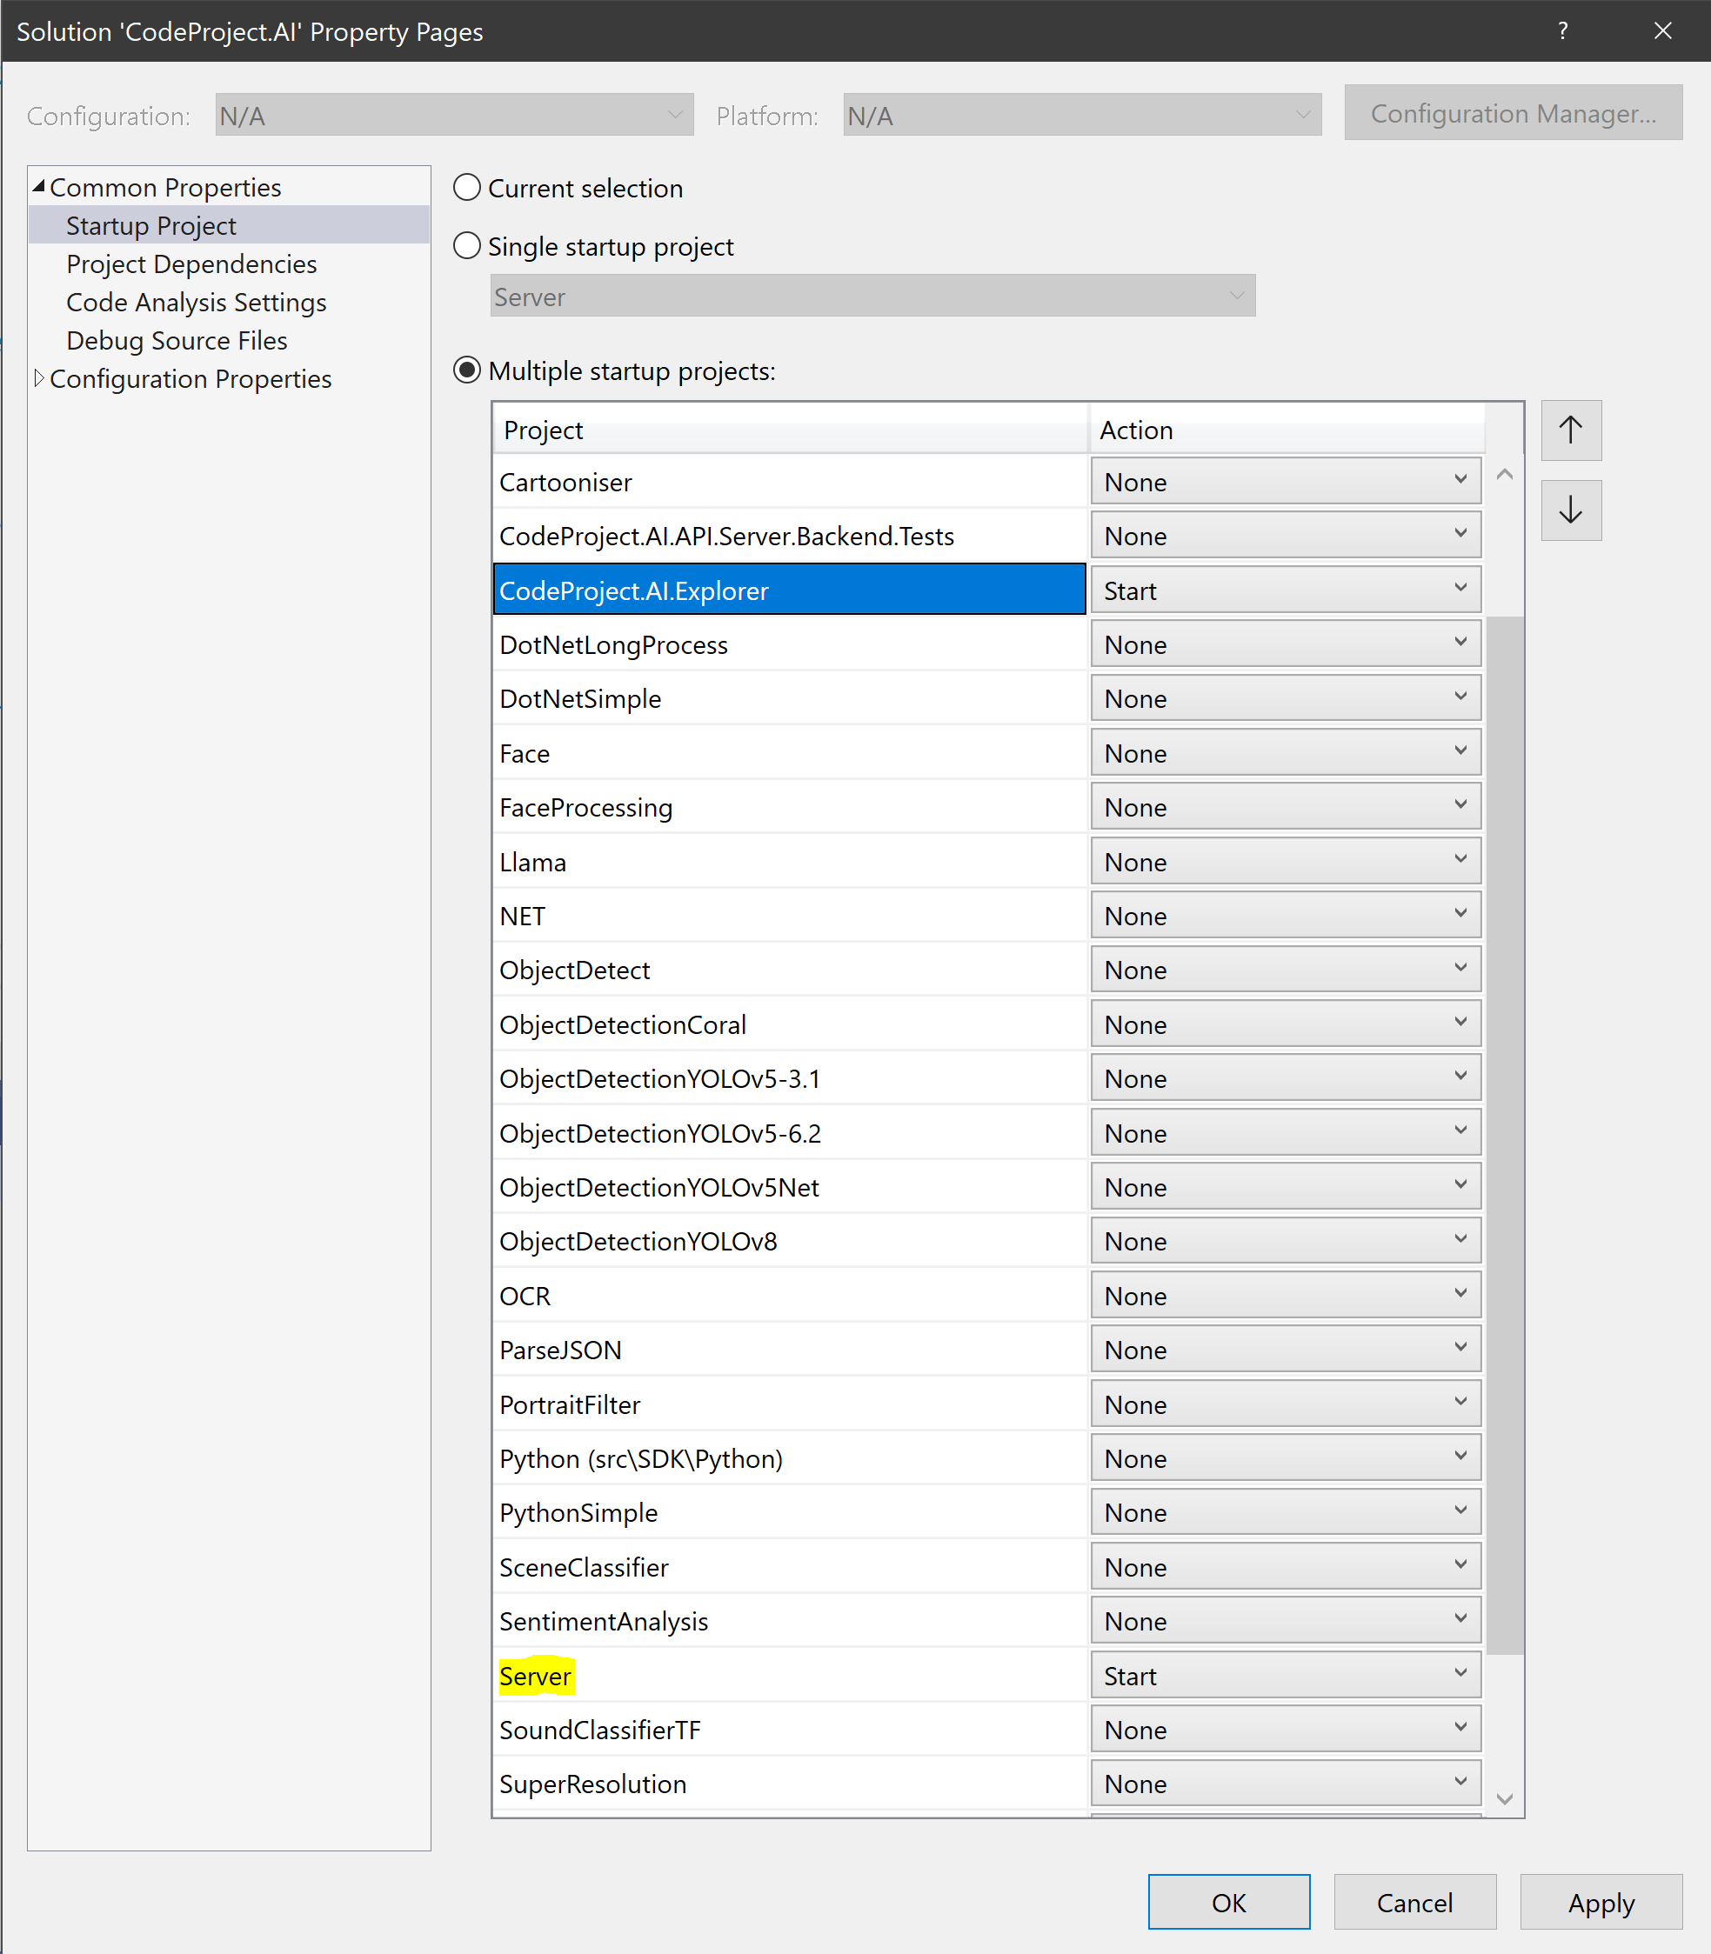This screenshot has height=1954, width=1711.
Task: Open Action dropdown for Cartooniser
Action: coord(1285,481)
